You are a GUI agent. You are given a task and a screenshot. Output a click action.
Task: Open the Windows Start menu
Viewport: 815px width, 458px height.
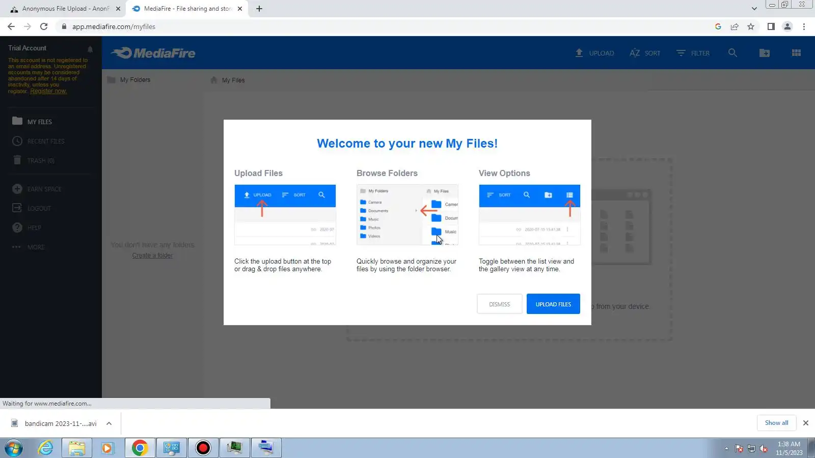coord(14,448)
